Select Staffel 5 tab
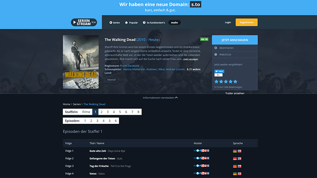Viewport: 317px width, 178px height. pyautogui.click(x=120, y=112)
